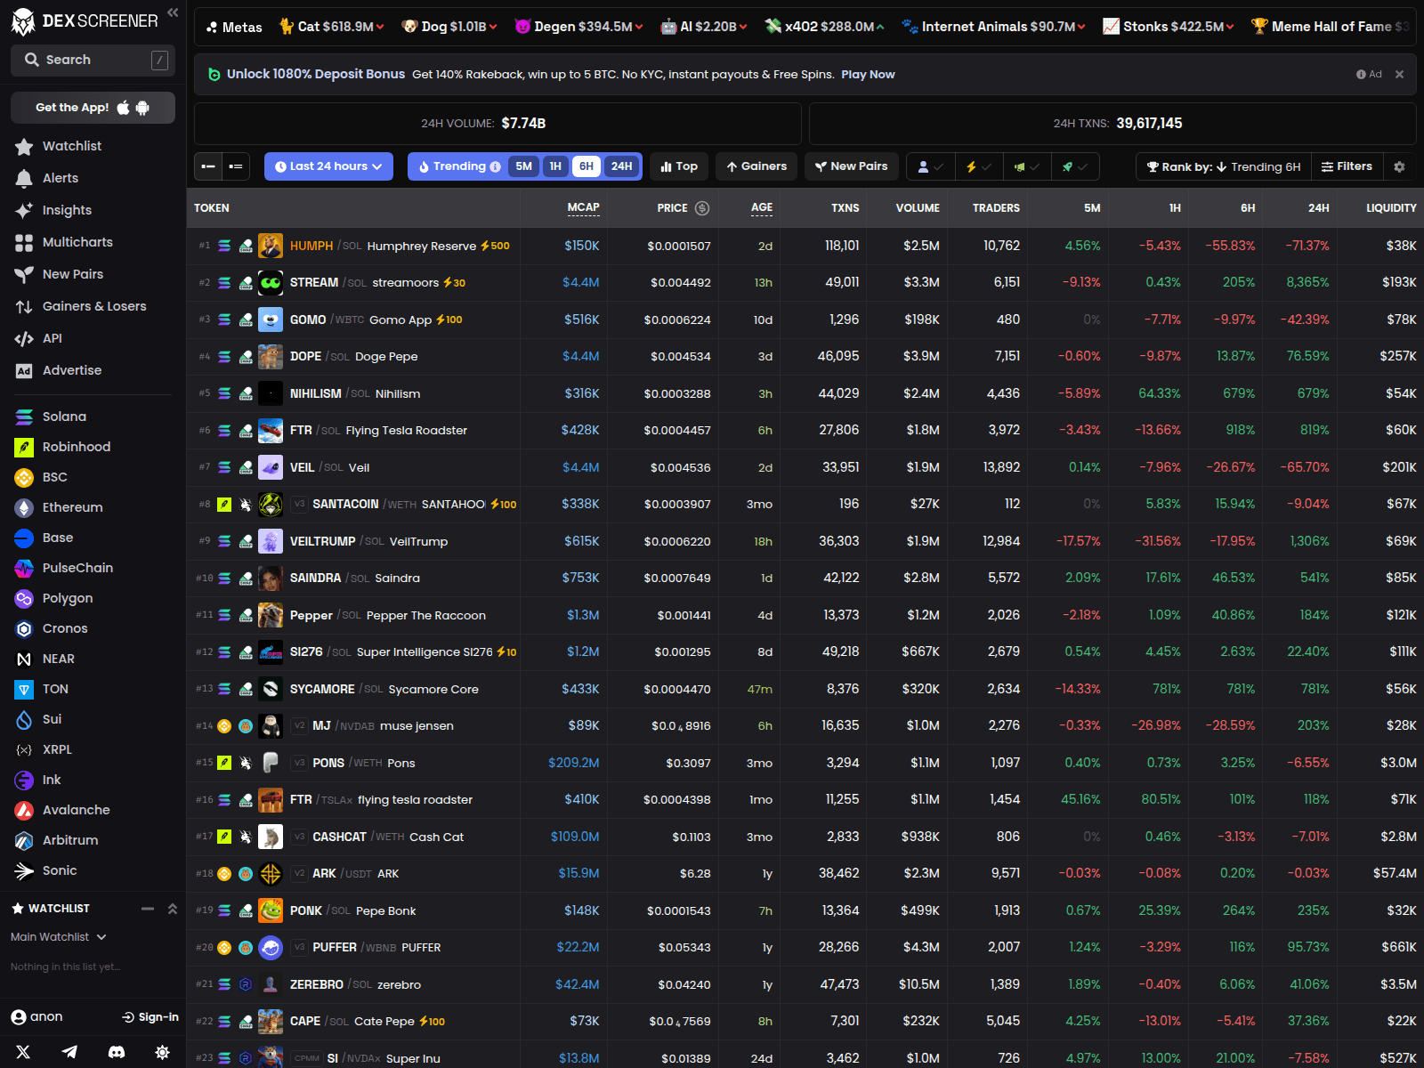Open Rank by Trending 6H dropdown

pos(1224,166)
